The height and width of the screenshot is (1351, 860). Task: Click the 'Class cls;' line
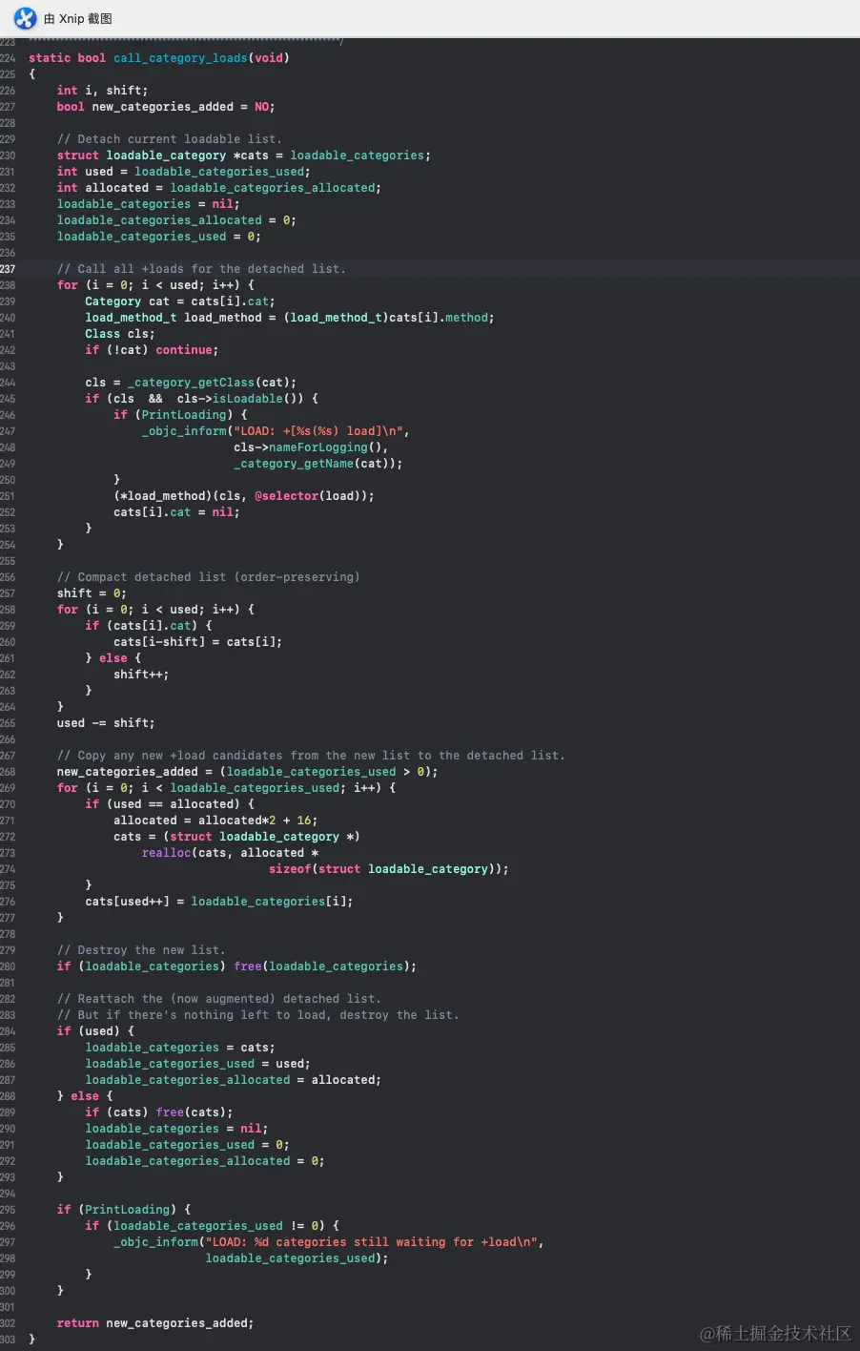click(x=120, y=334)
